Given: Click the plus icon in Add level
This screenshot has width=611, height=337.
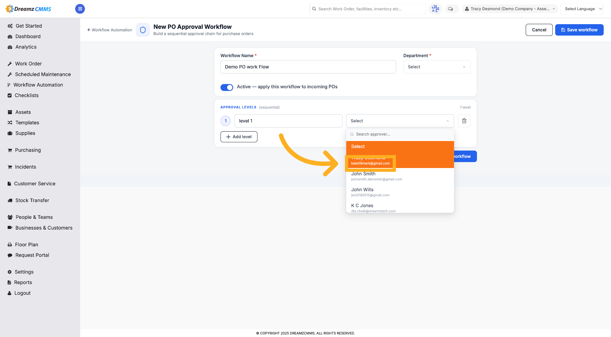Looking at the screenshot, I should point(228,137).
